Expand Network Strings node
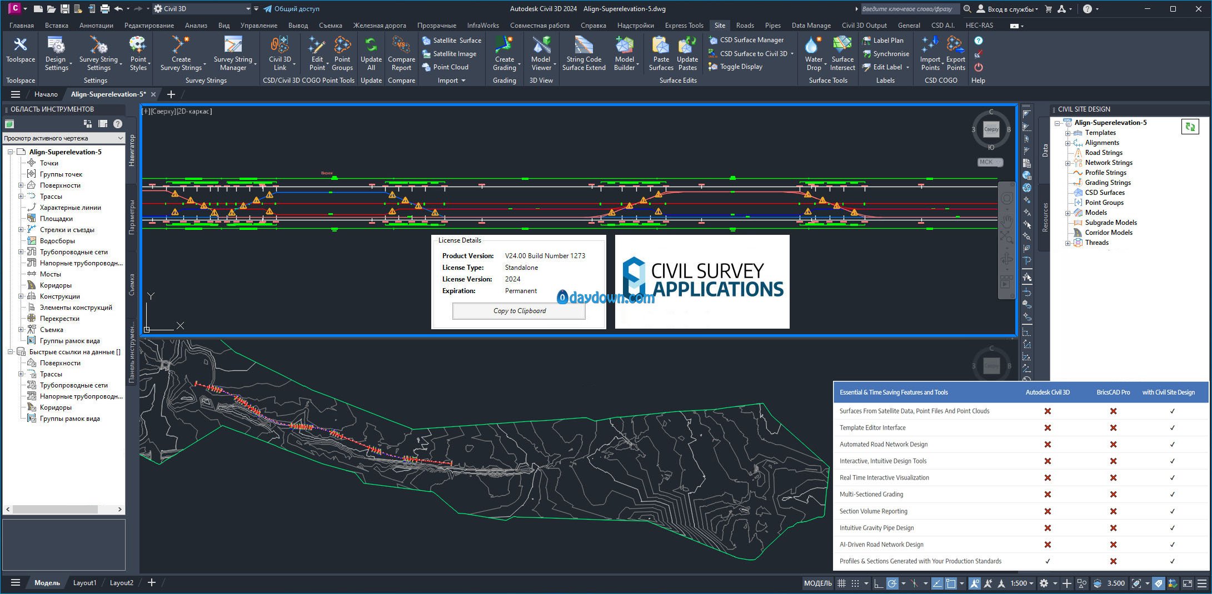The width and height of the screenshot is (1212, 594). [1068, 163]
